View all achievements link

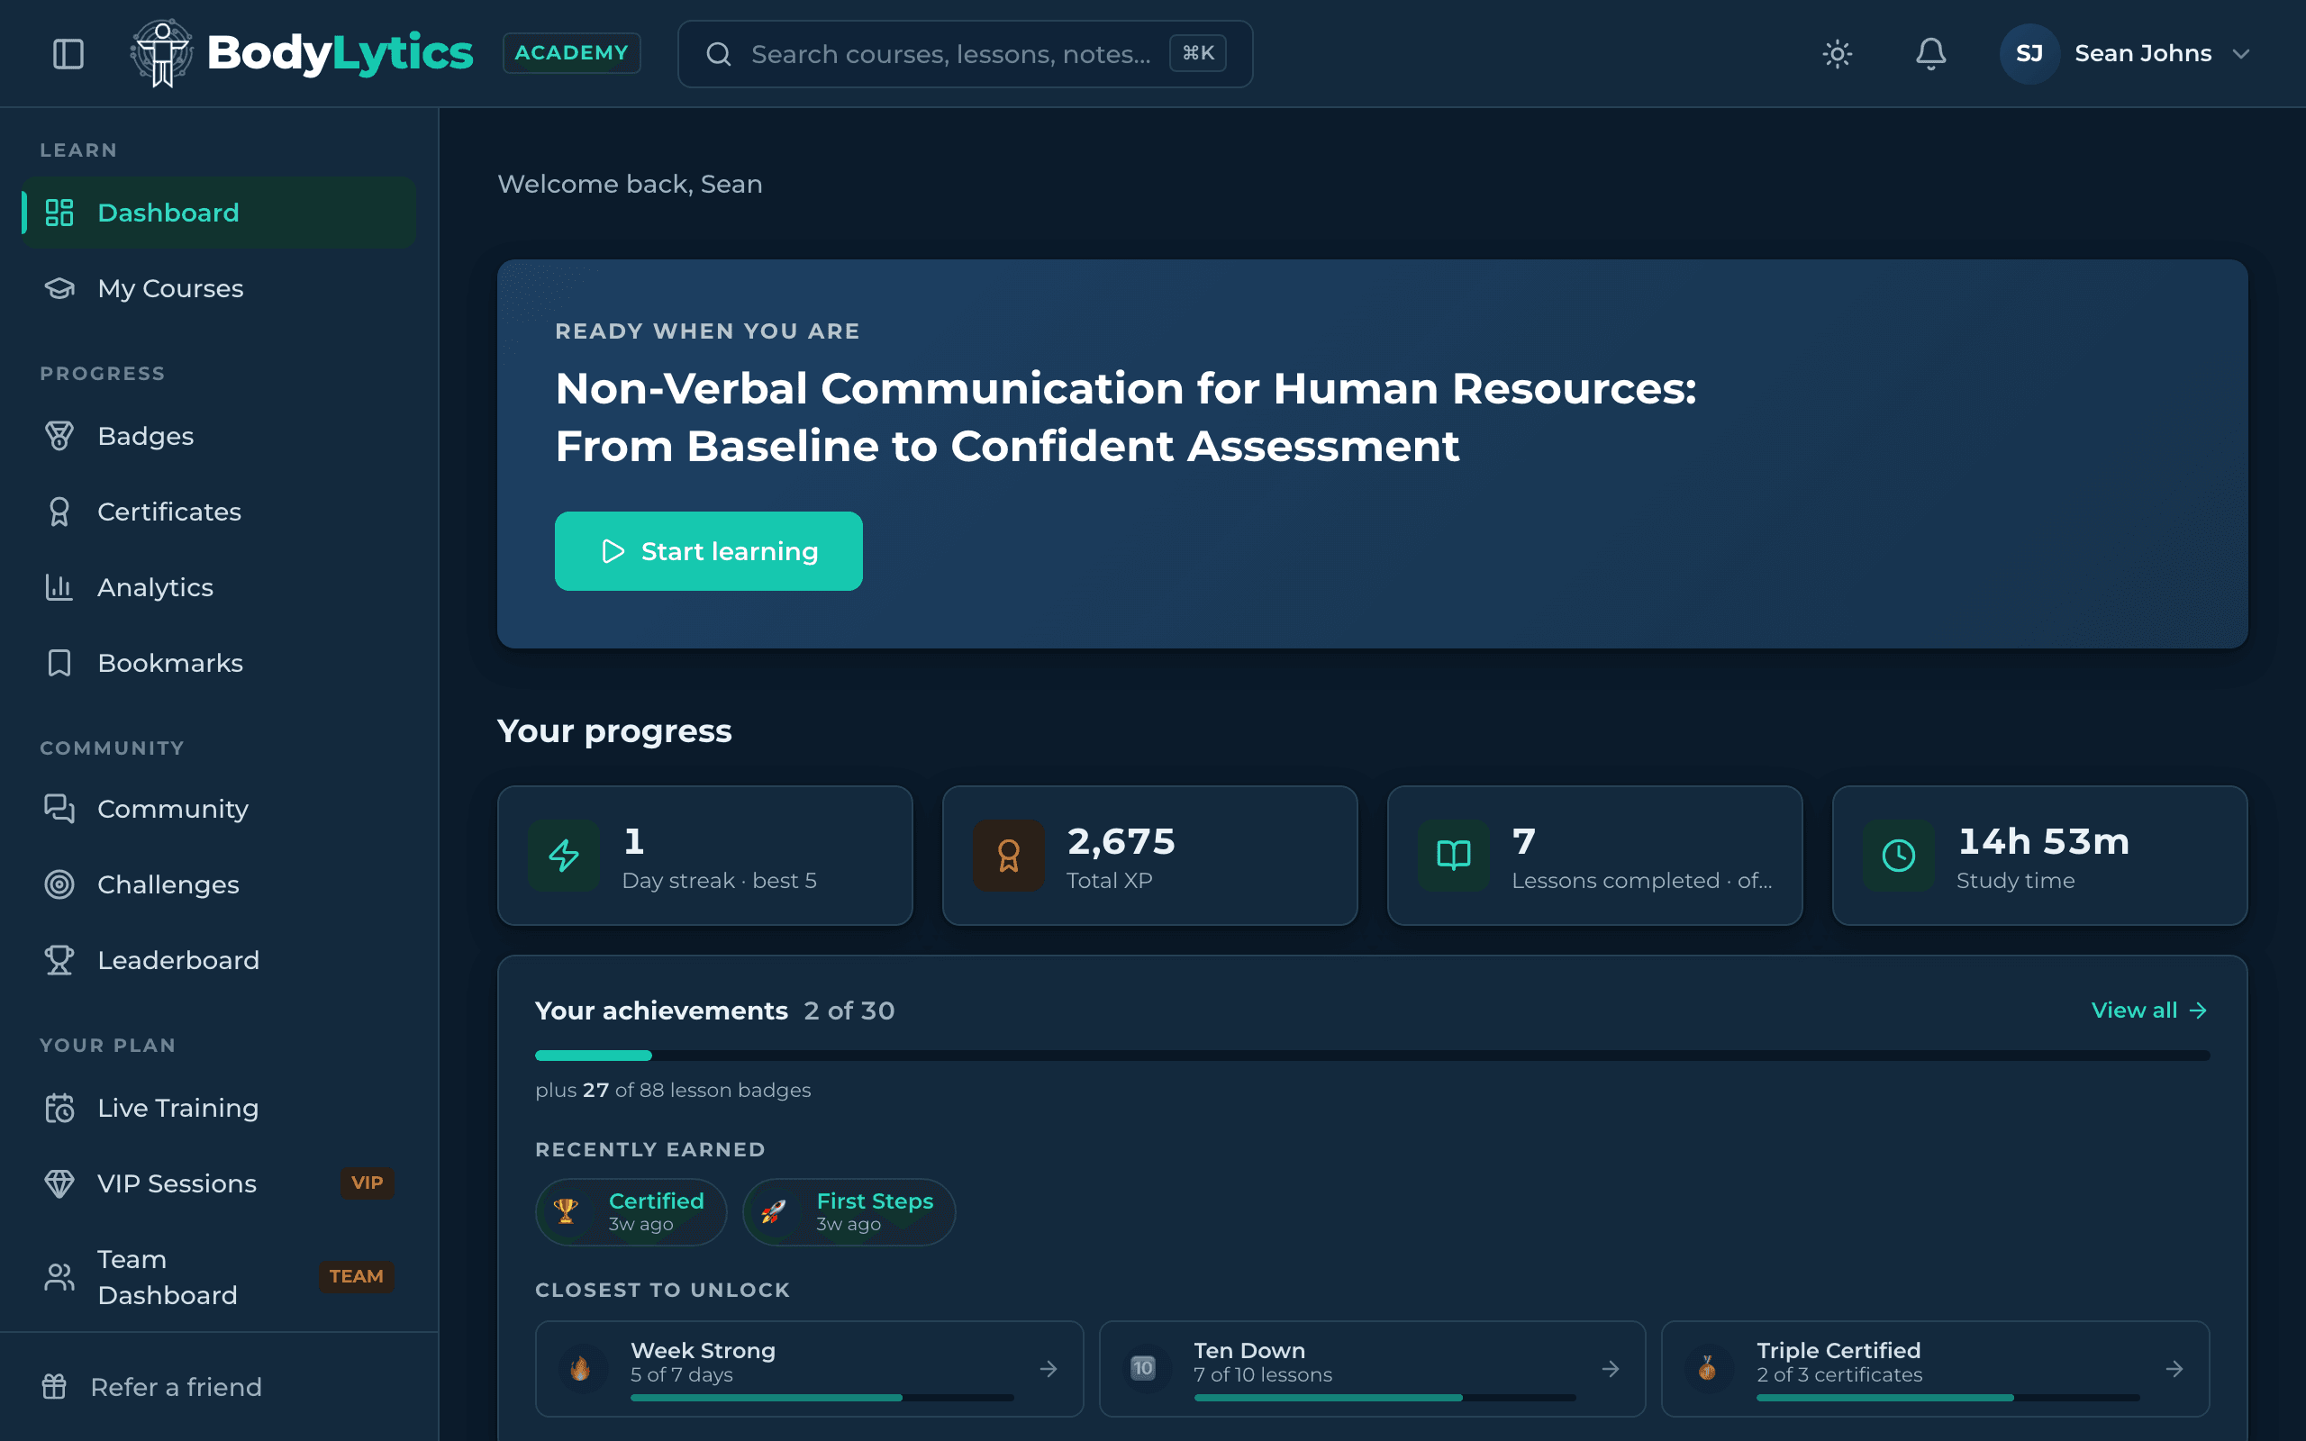pyautogui.click(x=2148, y=1011)
